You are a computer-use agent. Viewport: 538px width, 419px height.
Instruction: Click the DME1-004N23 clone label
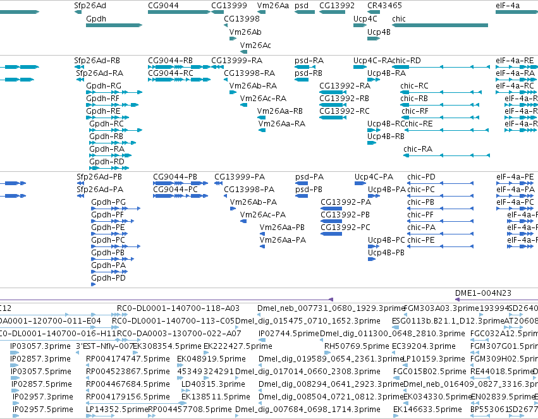pos(483,293)
